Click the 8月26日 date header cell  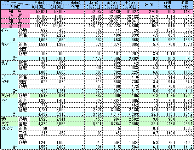click(x=57, y=7)
